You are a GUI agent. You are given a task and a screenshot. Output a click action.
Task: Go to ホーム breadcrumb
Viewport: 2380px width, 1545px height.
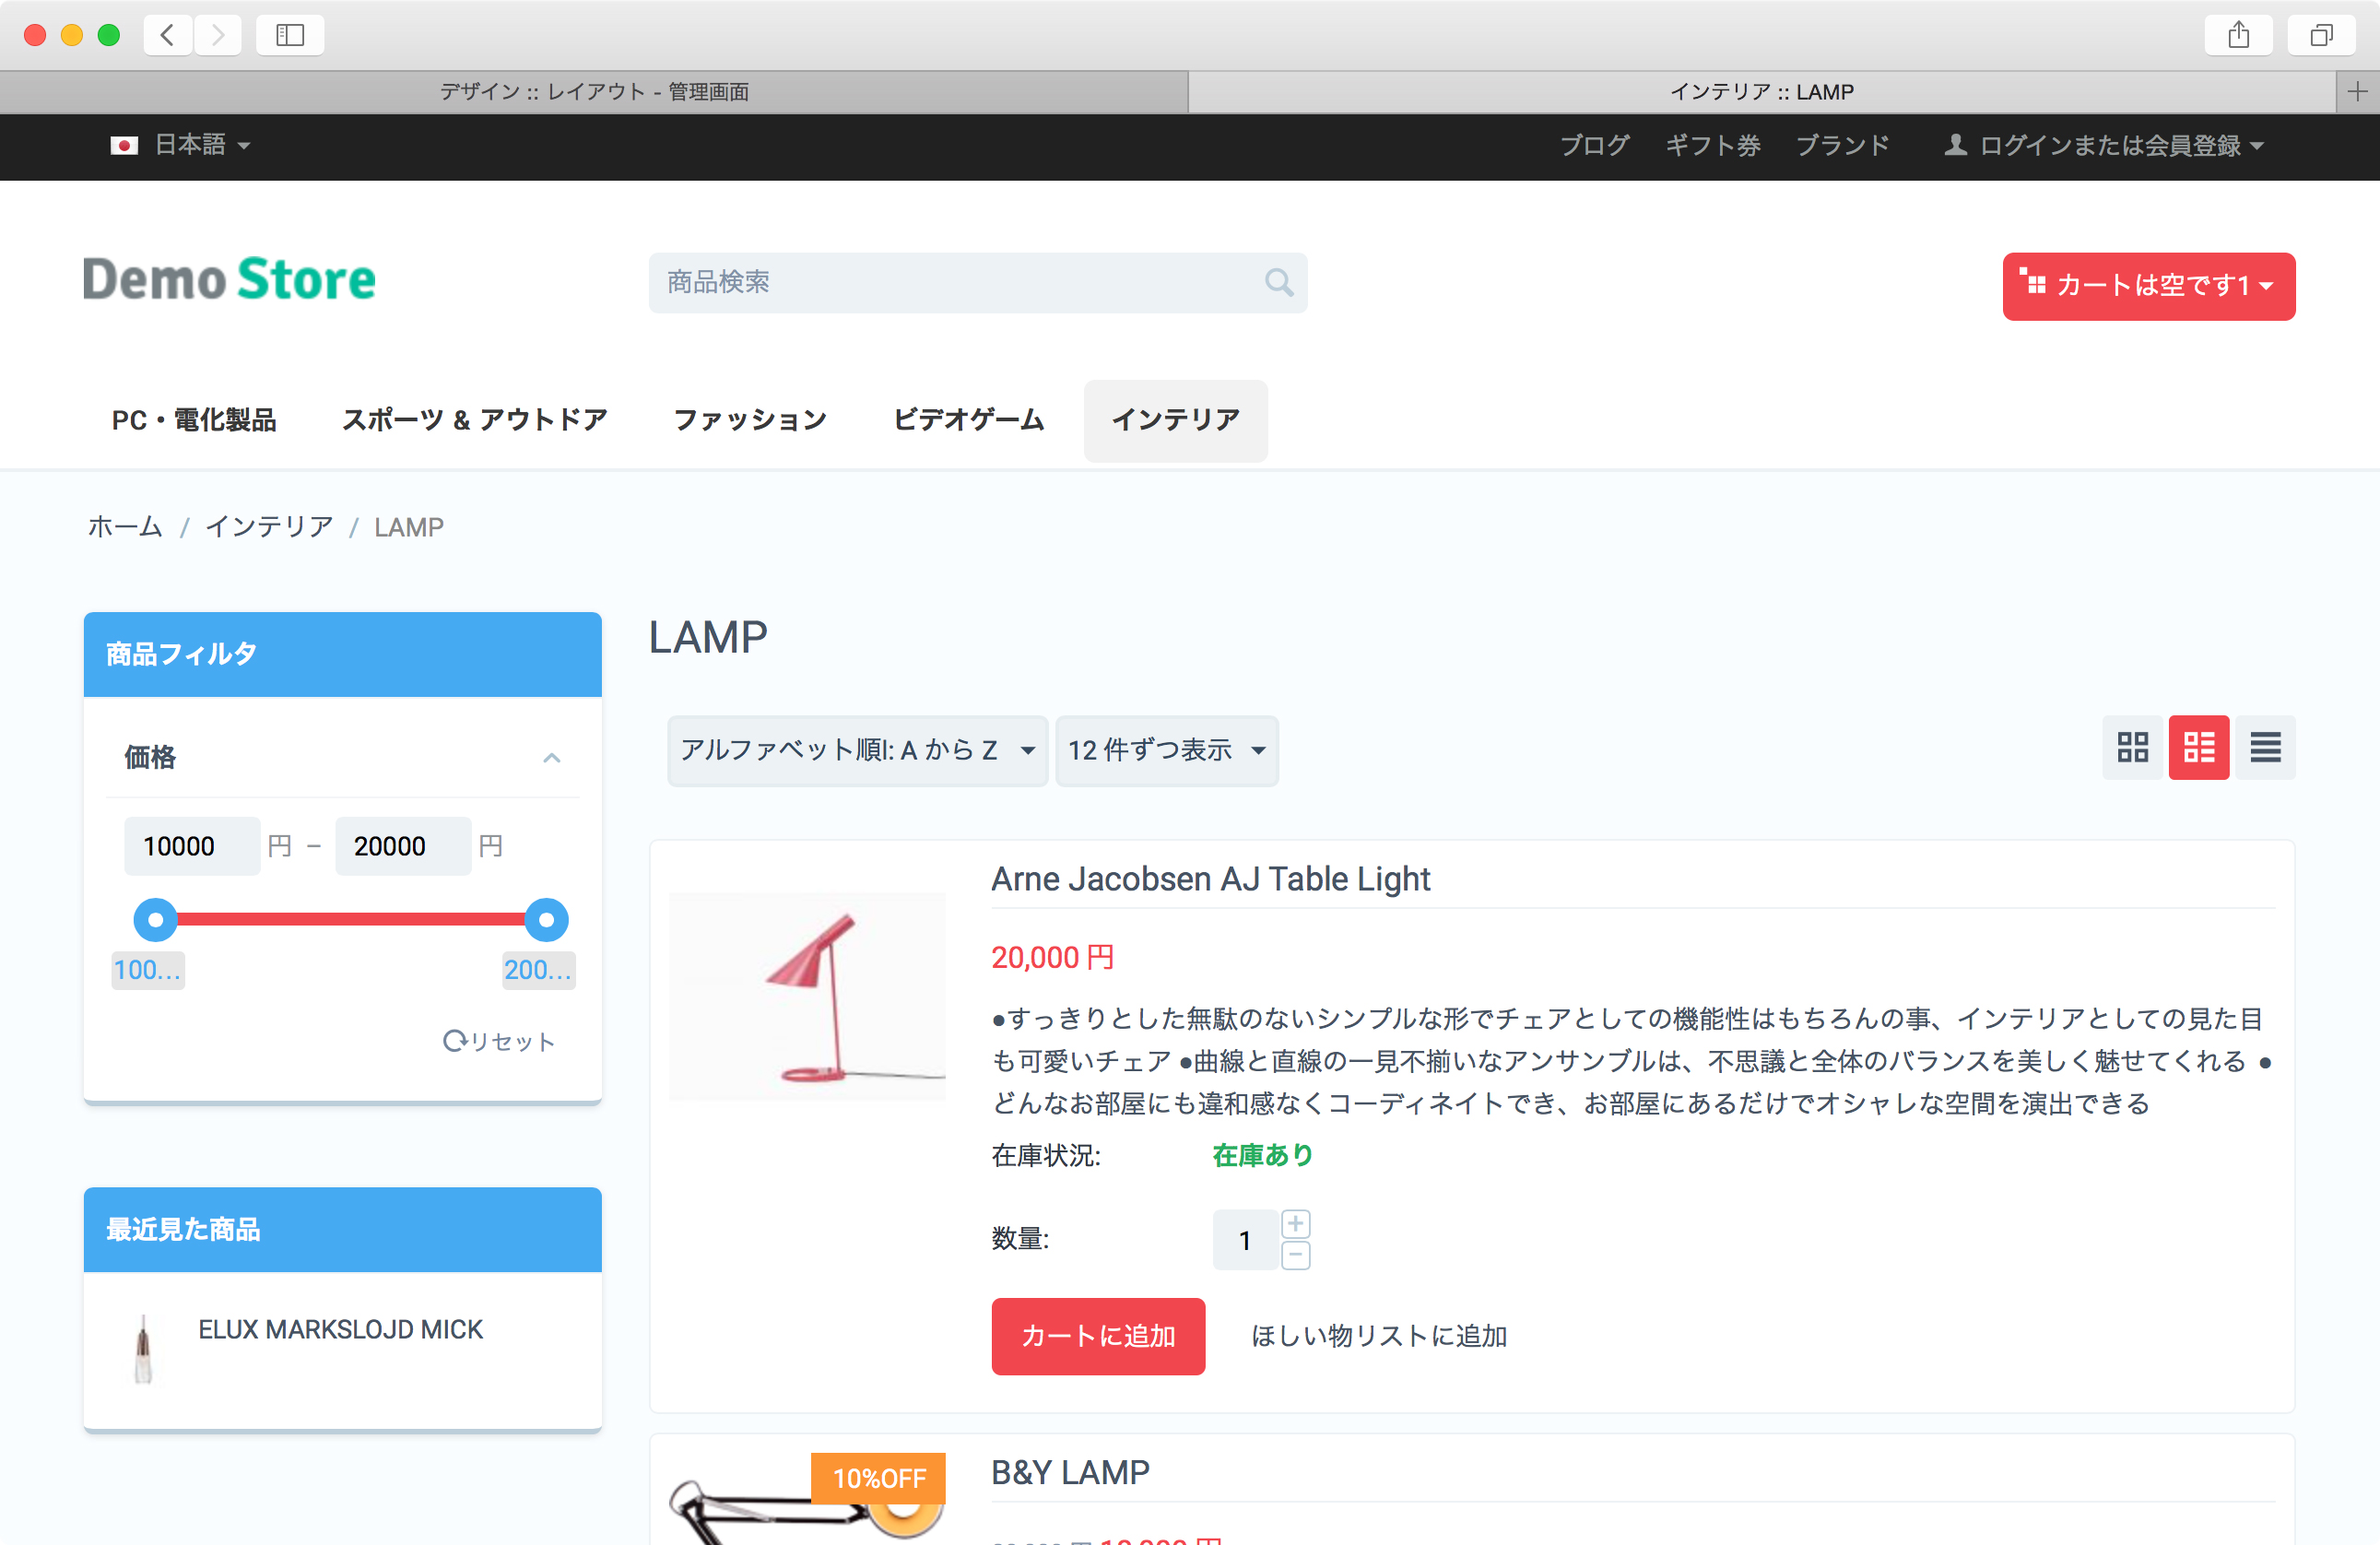point(125,527)
